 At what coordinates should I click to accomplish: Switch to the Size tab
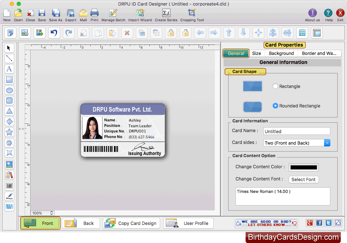(x=256, y=54)
